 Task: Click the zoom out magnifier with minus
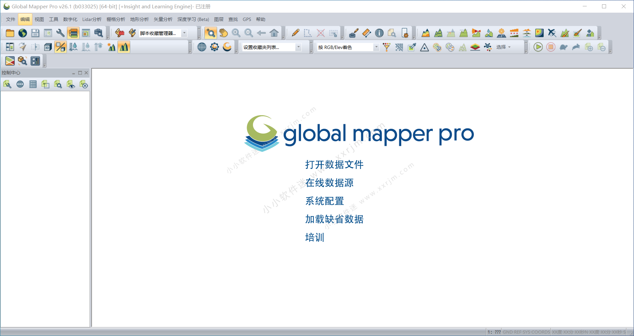249,33
